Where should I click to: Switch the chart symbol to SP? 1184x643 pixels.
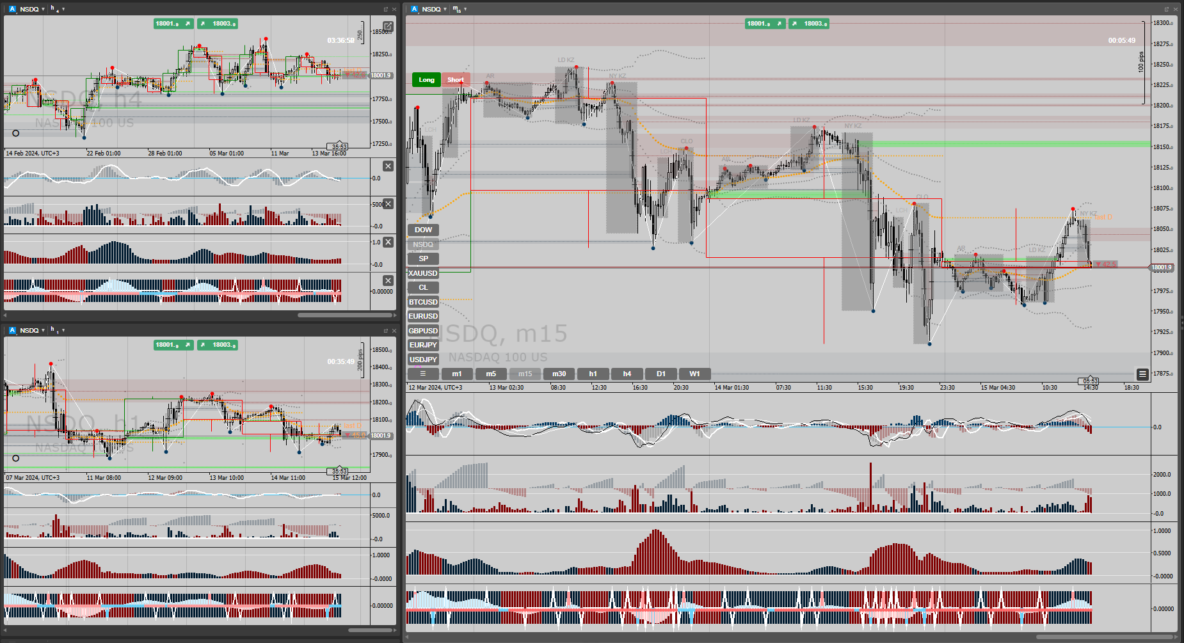pyautogui.click(x=423, y=258)
